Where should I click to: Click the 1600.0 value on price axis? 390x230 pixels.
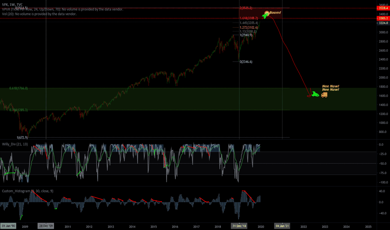click(x=383, y=96)
